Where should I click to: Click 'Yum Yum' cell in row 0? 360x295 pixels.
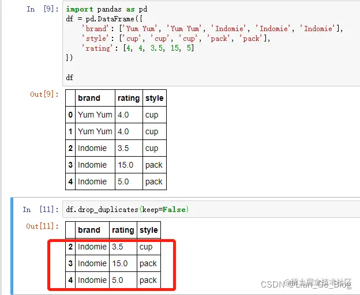95,115
